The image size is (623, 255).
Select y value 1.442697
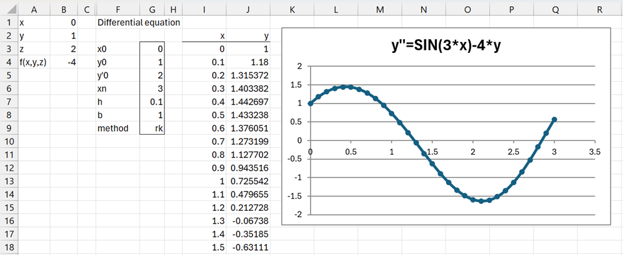click(x=248, y=102)
